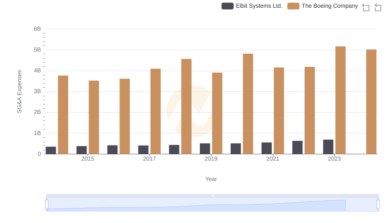Toggle The Boeing Company legend series
The width and height of the screenshot is (387, 223).
(323, 6)
